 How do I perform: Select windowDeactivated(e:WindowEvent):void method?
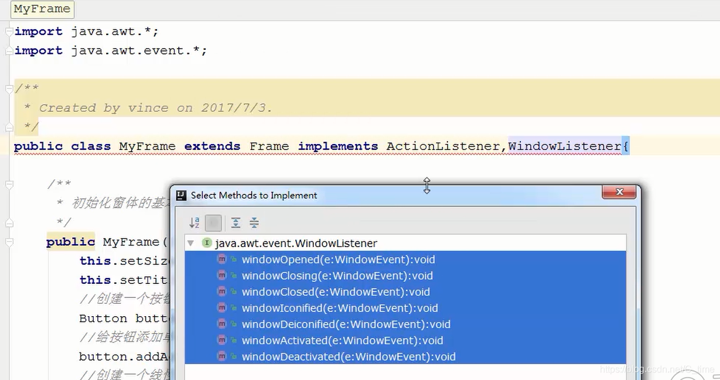coord(405,357)
